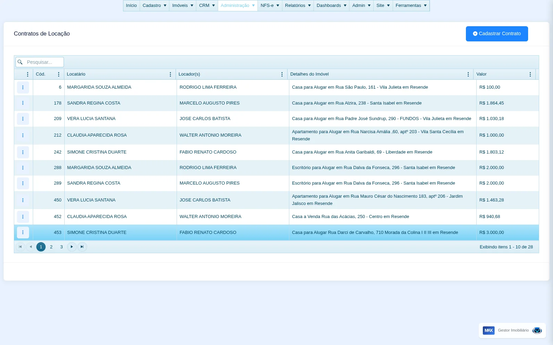
Task: Expand the Dashboards menu
Action: click(331, 6)
